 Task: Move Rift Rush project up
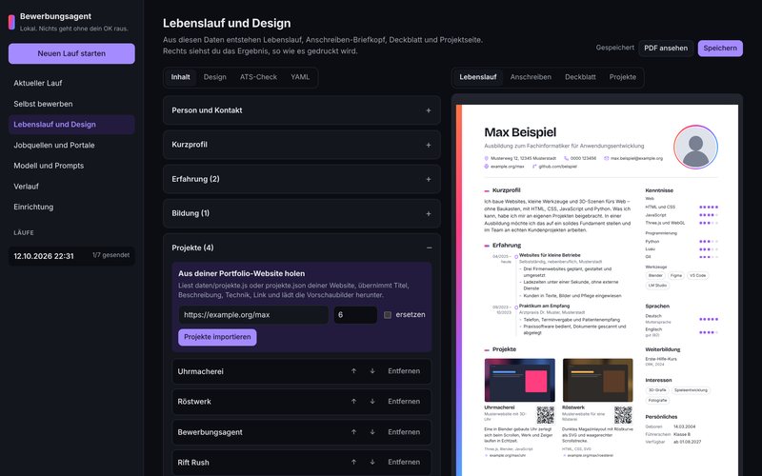[x=353, y=462]
